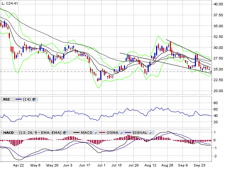The width and height of the screenshot is (226, 170).
Task: Toggle the MACD line checkmark
Action: click(95, 132)
